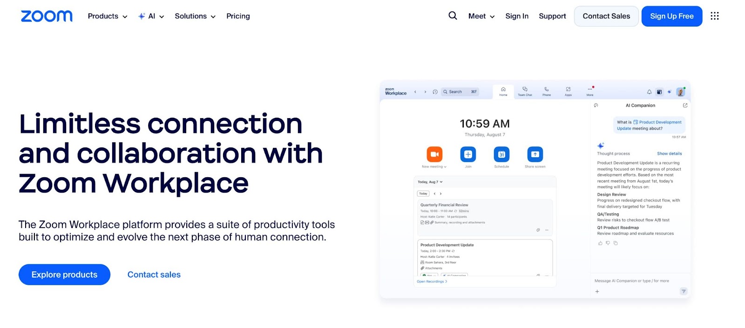
Task: Click the Contact sales link below hero text
Action: [154, 274]
